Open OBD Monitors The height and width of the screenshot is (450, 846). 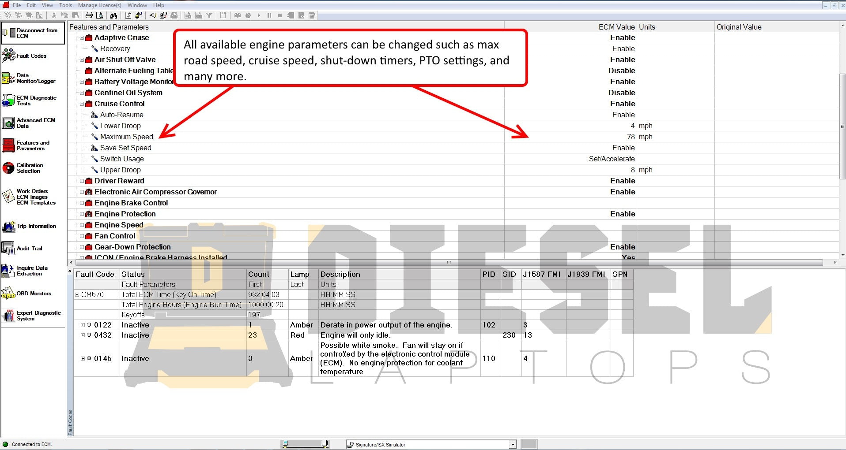[x=34, y=294]
